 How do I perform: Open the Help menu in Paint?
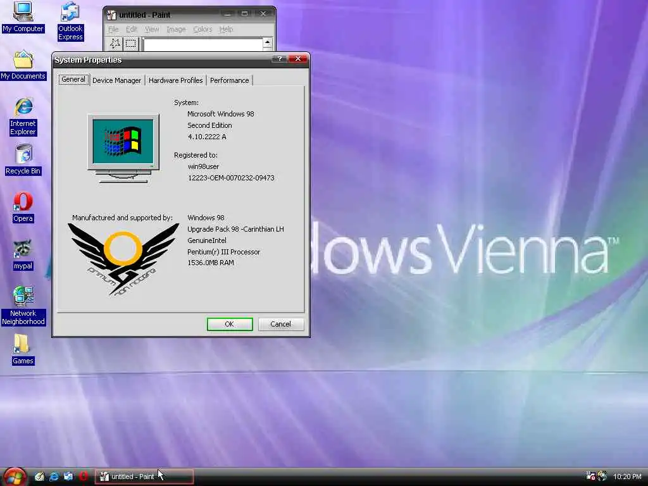(226, 29)
